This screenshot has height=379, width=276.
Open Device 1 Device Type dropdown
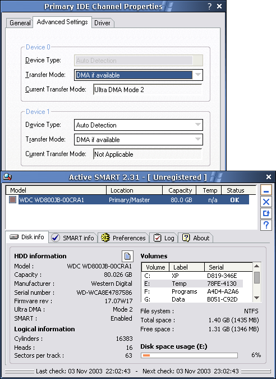click(x=198, y=125)
